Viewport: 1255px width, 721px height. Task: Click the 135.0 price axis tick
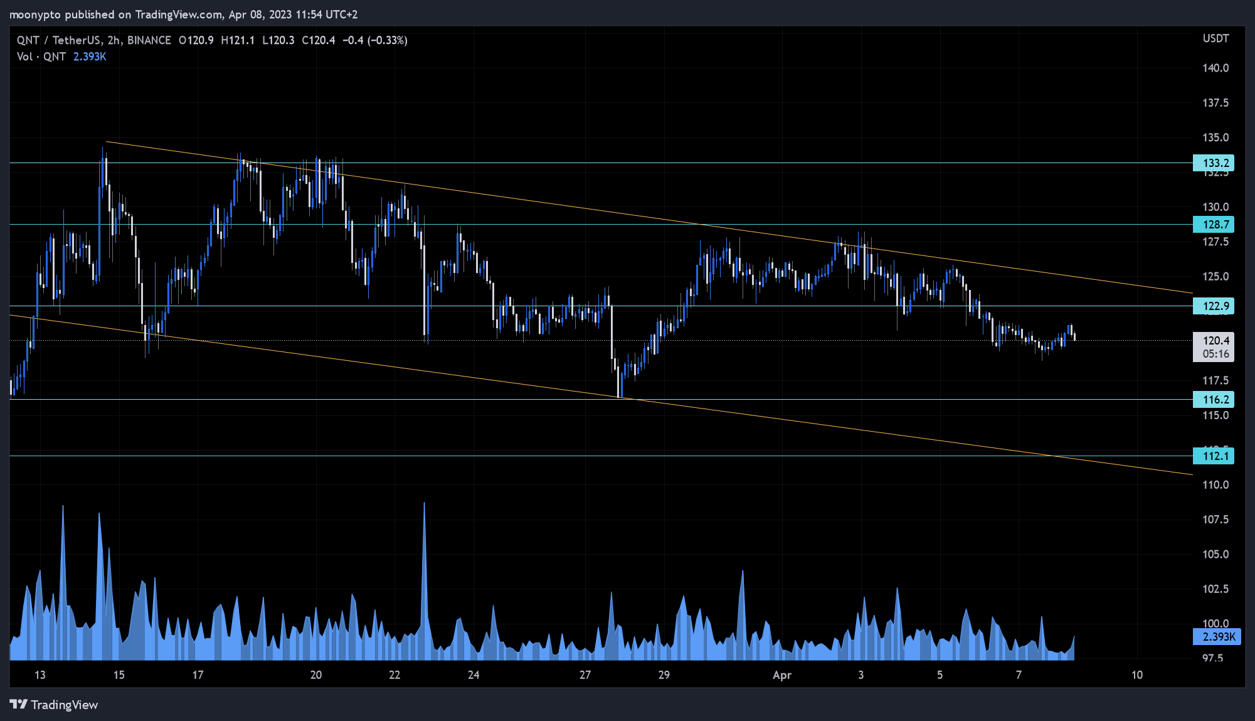click(1215, 138)
